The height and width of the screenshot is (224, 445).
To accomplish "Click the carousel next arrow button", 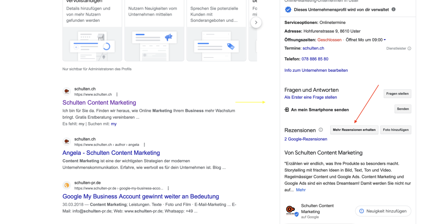I will tap(256, 22).
